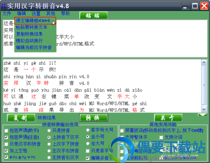This screenshot has width=210, height=163.
Task: Click the result line 实用汉字转拼音 v4.8
Action: (46, 83)
